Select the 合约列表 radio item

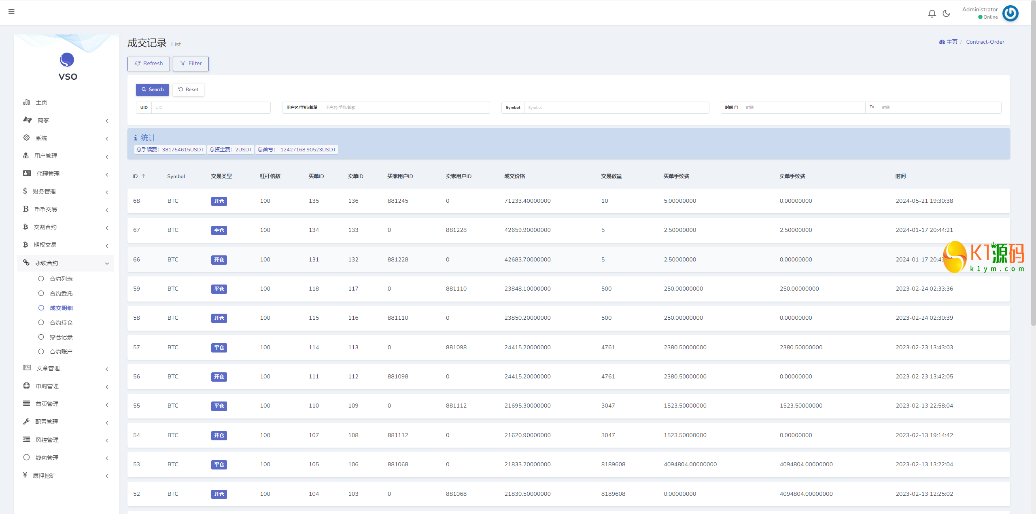[x=41, y=278]
